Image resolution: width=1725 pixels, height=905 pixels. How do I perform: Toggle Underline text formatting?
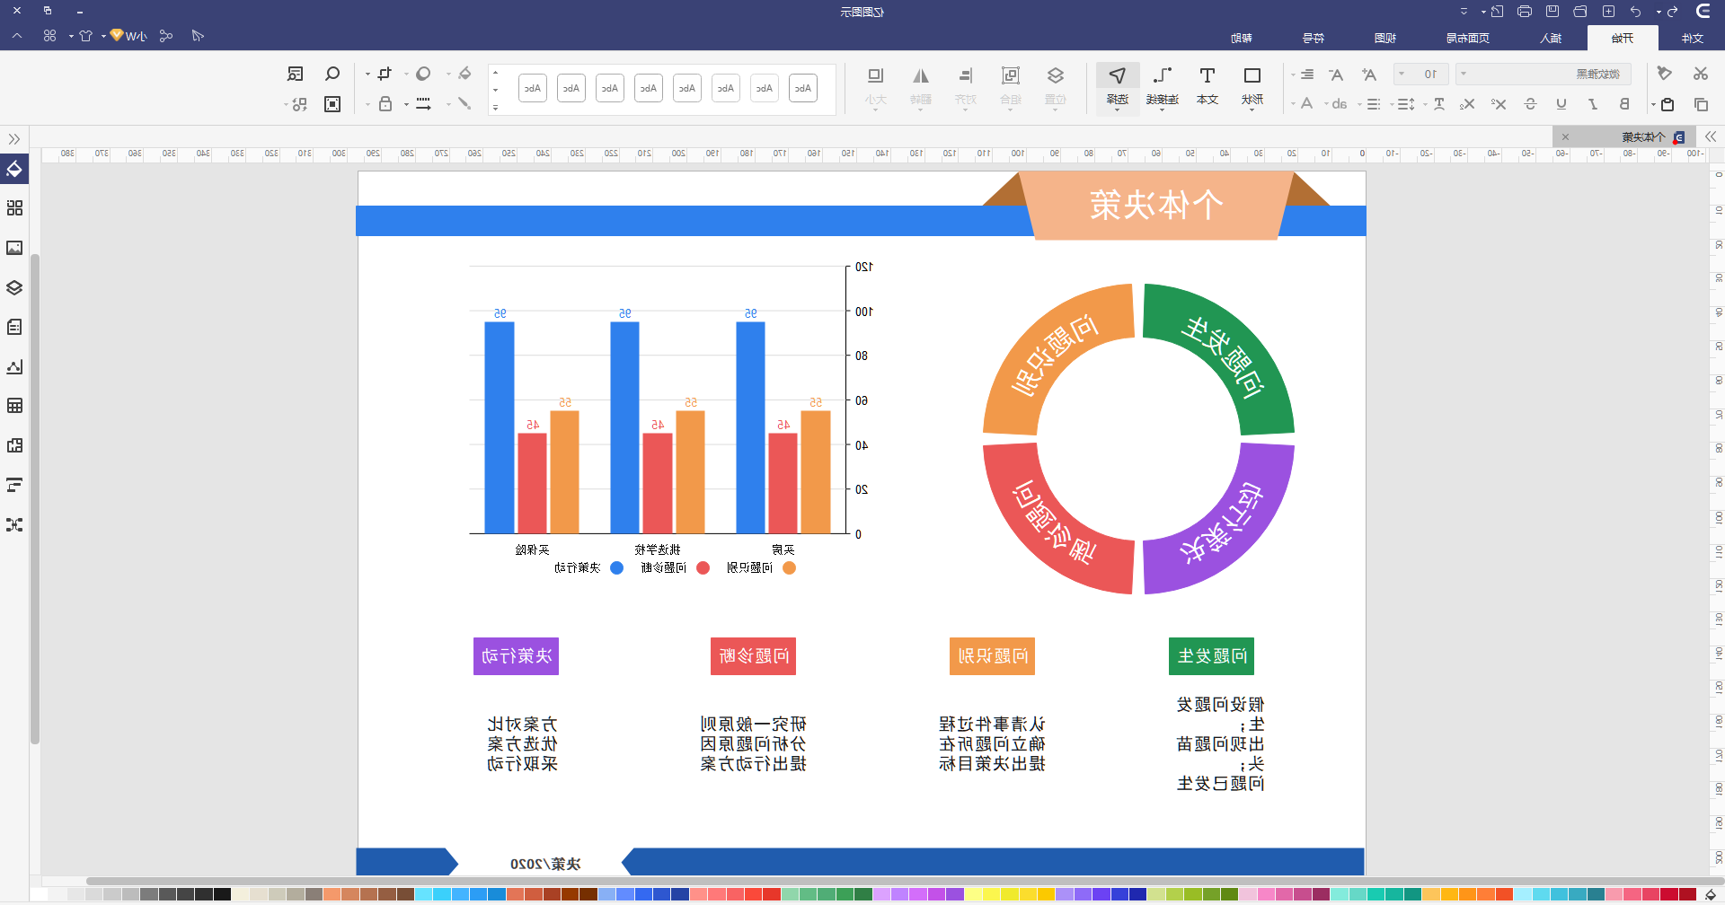(x=1561, y=104)
